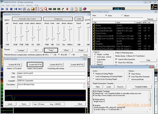Select Scratch #1 (F9) button

(x=14, y=65)
